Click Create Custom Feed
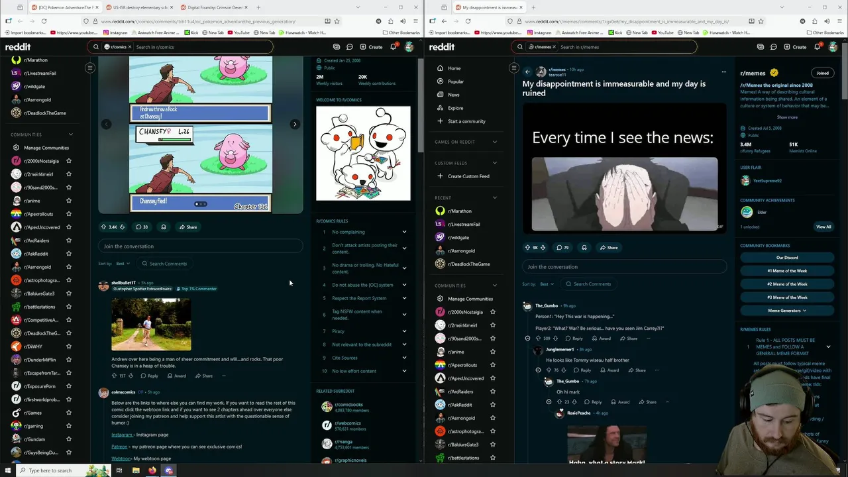The height and width of the screenshot is (477, 848). coord(468,176)
